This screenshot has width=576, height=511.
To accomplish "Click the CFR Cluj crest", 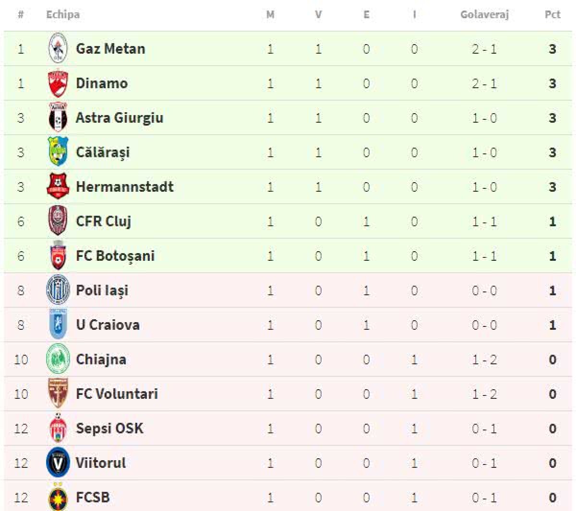I will tap(58, 221).
